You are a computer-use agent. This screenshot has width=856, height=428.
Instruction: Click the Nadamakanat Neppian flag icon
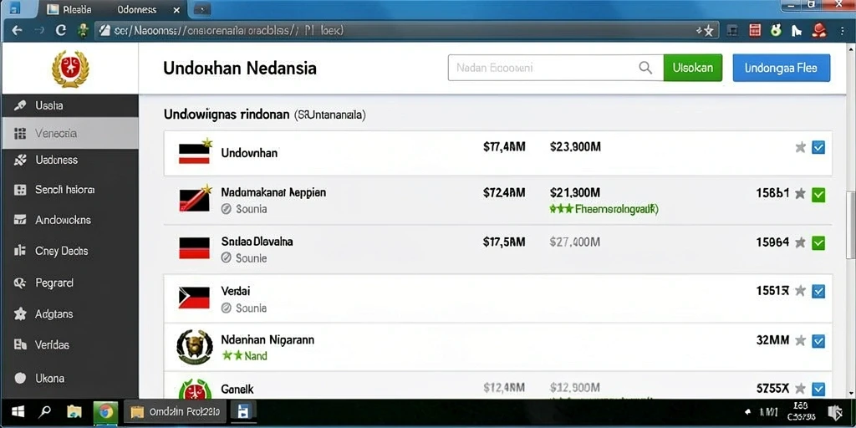pyautogui.click(x=195, y=199)
